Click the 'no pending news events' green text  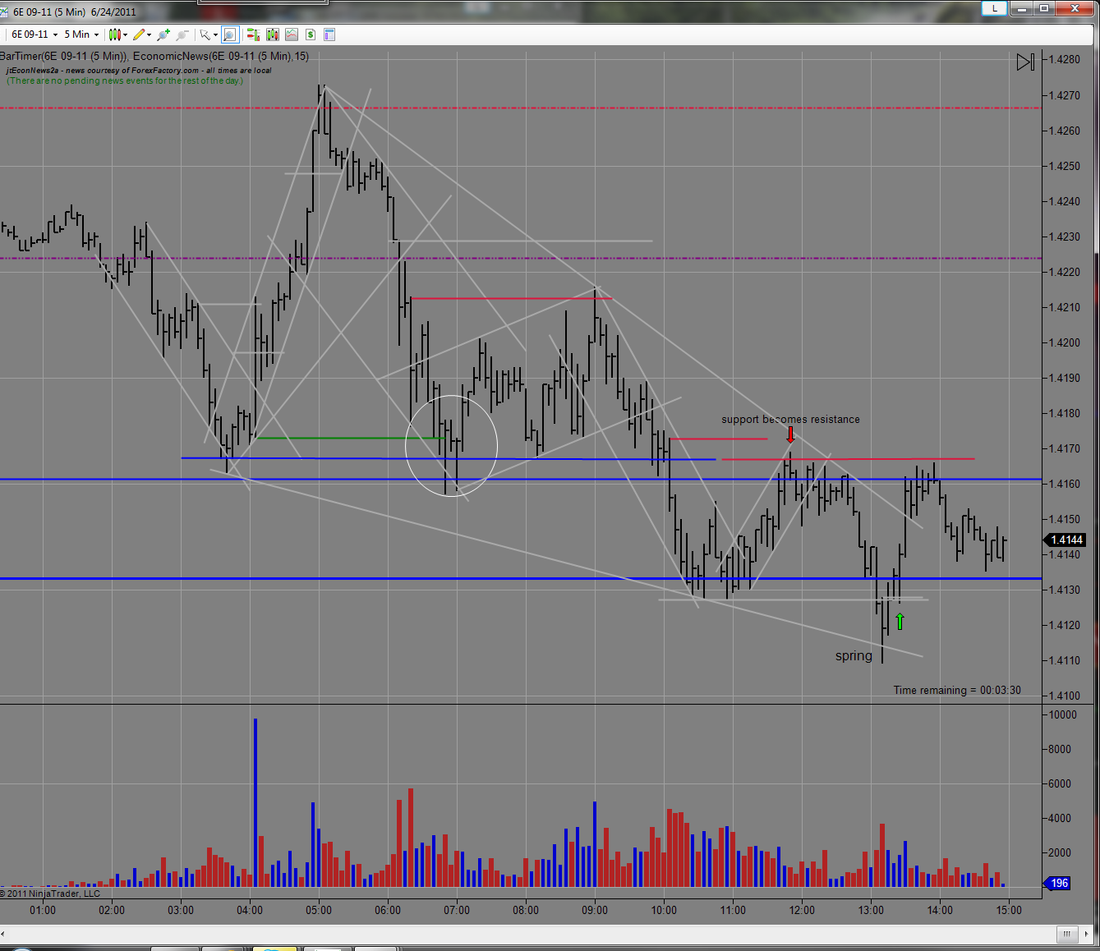click(125, 80)
